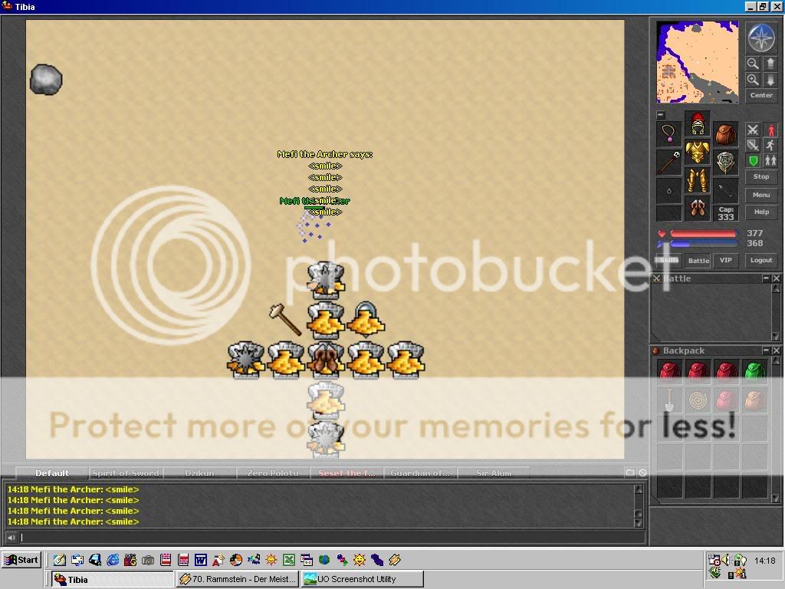Open the Windows Start menu

21,560
